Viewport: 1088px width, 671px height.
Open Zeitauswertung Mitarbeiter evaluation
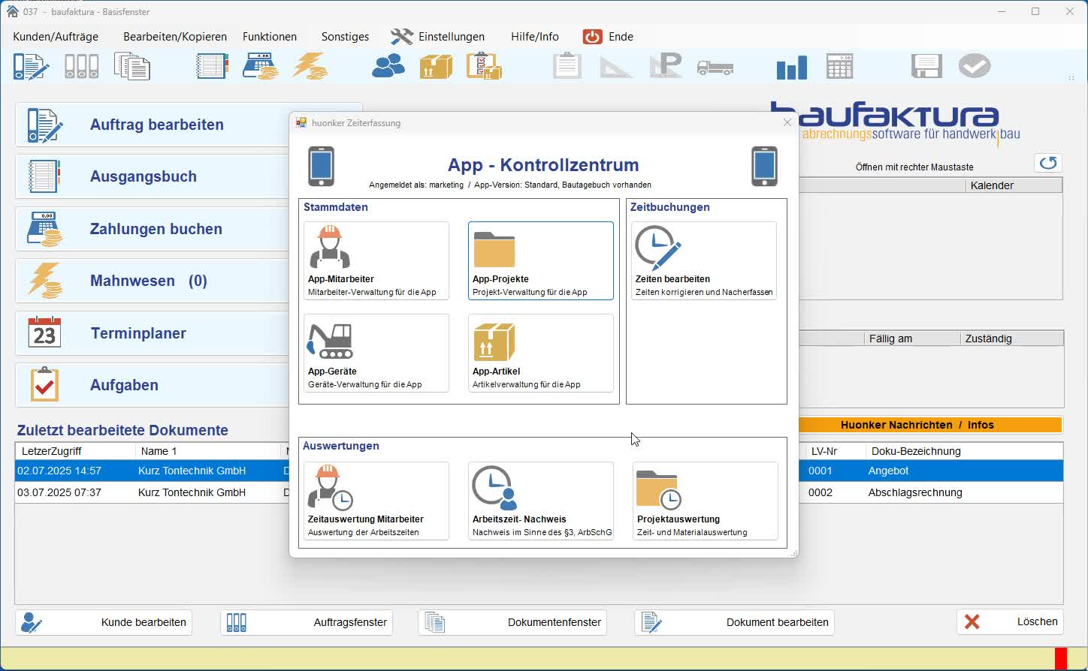tap(376, 501)
